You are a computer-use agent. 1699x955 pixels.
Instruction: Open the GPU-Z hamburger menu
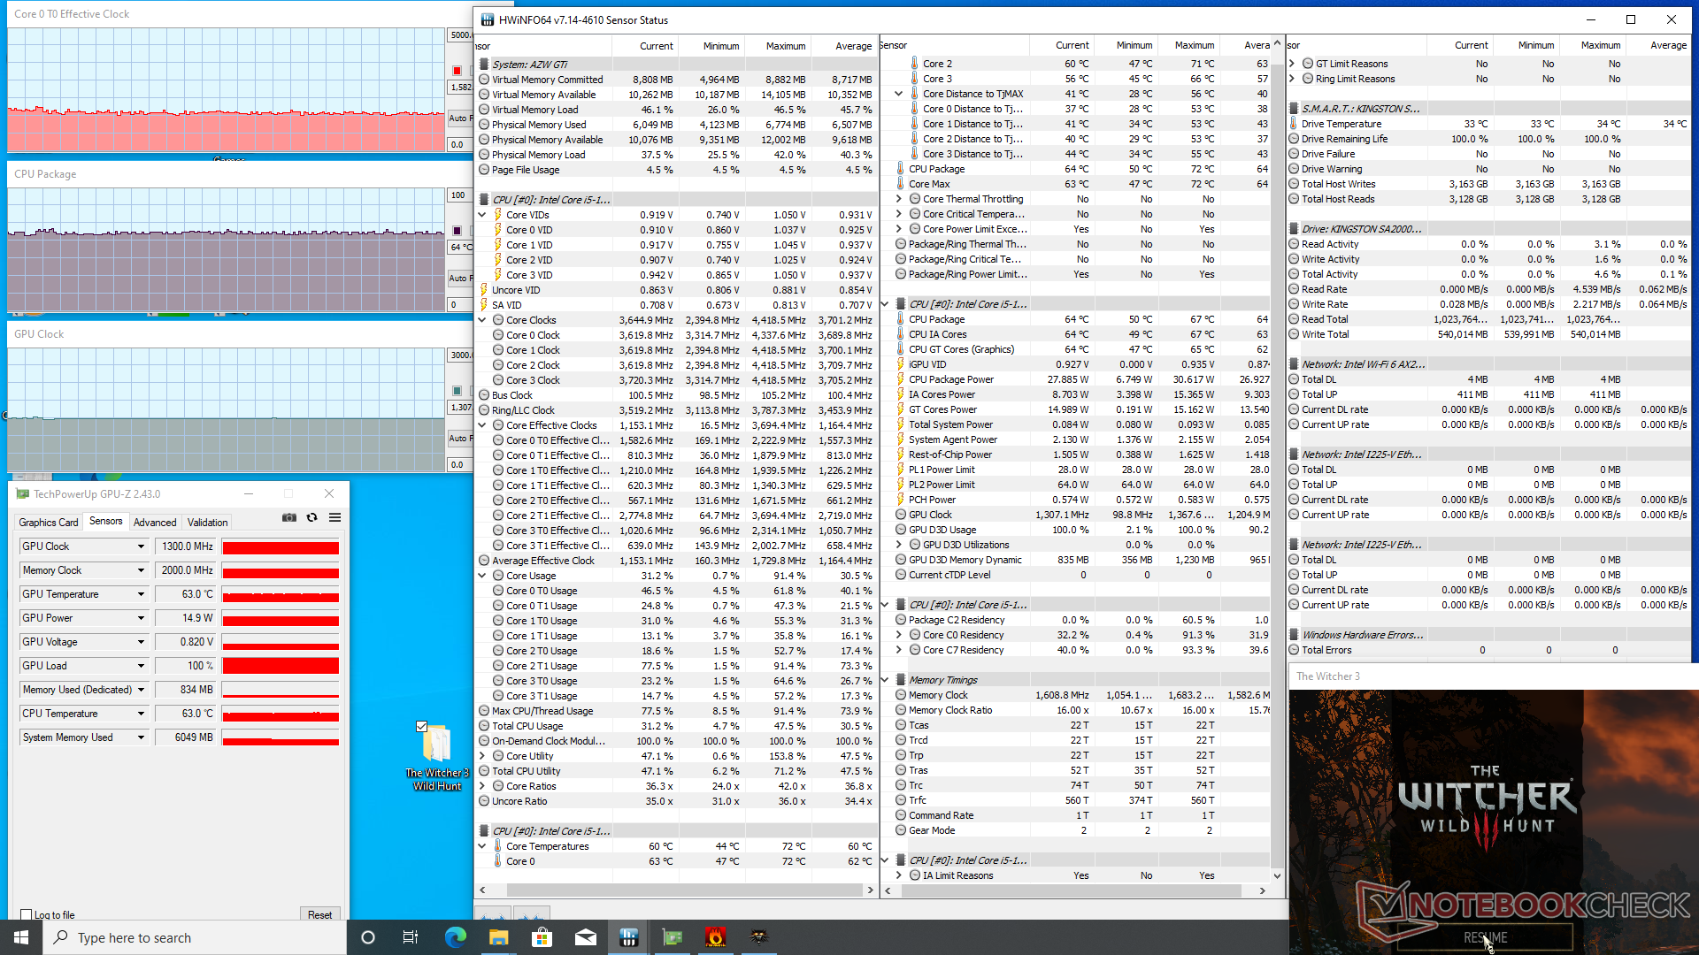[334, 518]
